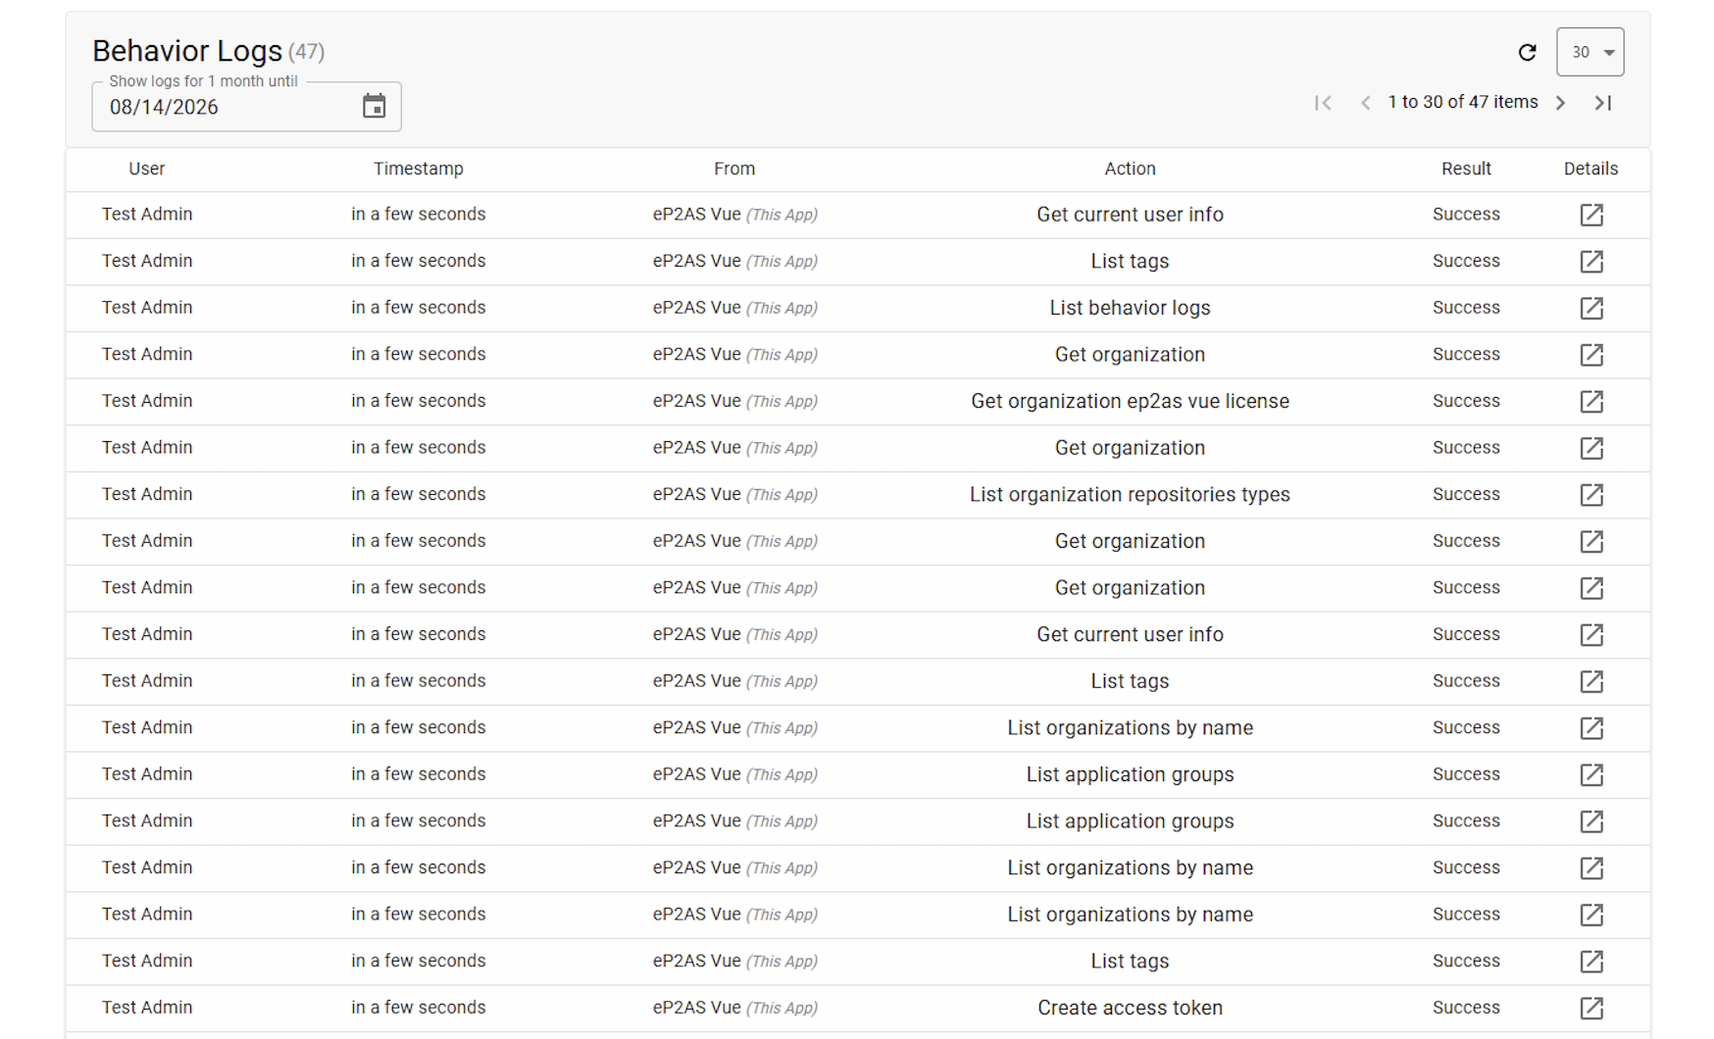
Task: Open details for List behavior logs row
Action: point(1591,308)
